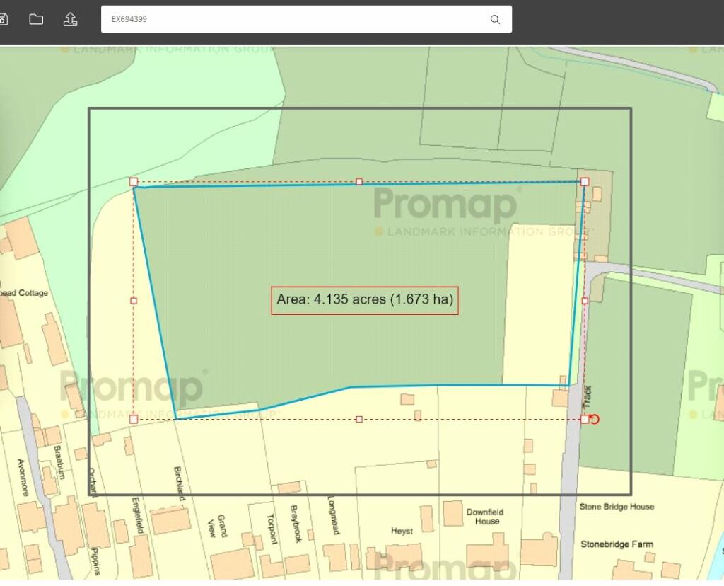Click the Stone Bridge House label
The image size is (724, 586).
pyautogui.click(x=617, y=507)
